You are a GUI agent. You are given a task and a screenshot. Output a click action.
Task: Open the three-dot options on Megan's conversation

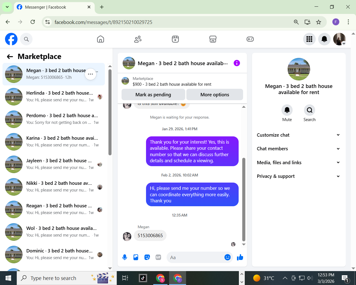click(90, 74)
